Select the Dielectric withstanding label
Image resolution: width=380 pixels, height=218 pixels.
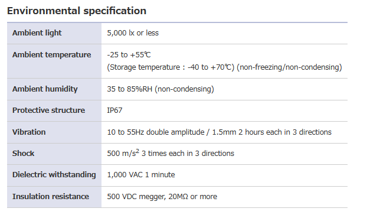[54, 174]
